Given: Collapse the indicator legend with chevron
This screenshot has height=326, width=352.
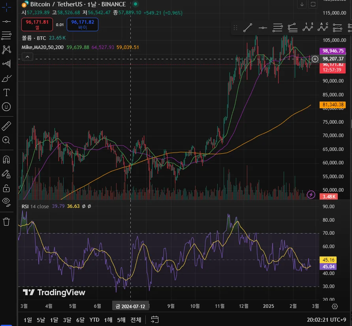Looking at the screenshot, I should pos(27,57).
